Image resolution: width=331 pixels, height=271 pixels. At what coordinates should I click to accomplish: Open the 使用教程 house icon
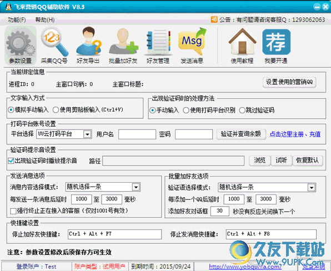pyautogui.click(x=242, y=46)
